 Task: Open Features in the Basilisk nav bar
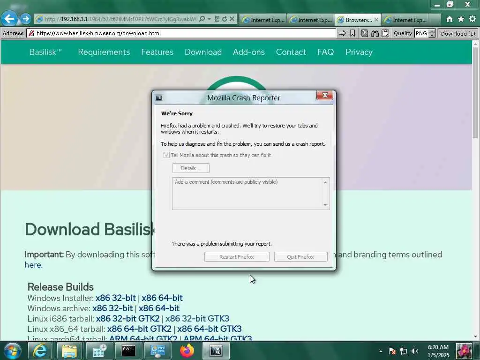(157, 52)
